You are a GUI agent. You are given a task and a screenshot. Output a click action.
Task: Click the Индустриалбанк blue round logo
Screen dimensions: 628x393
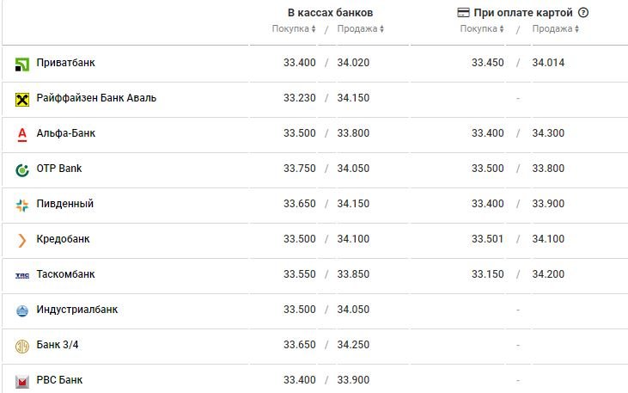[x=22, y=310]
